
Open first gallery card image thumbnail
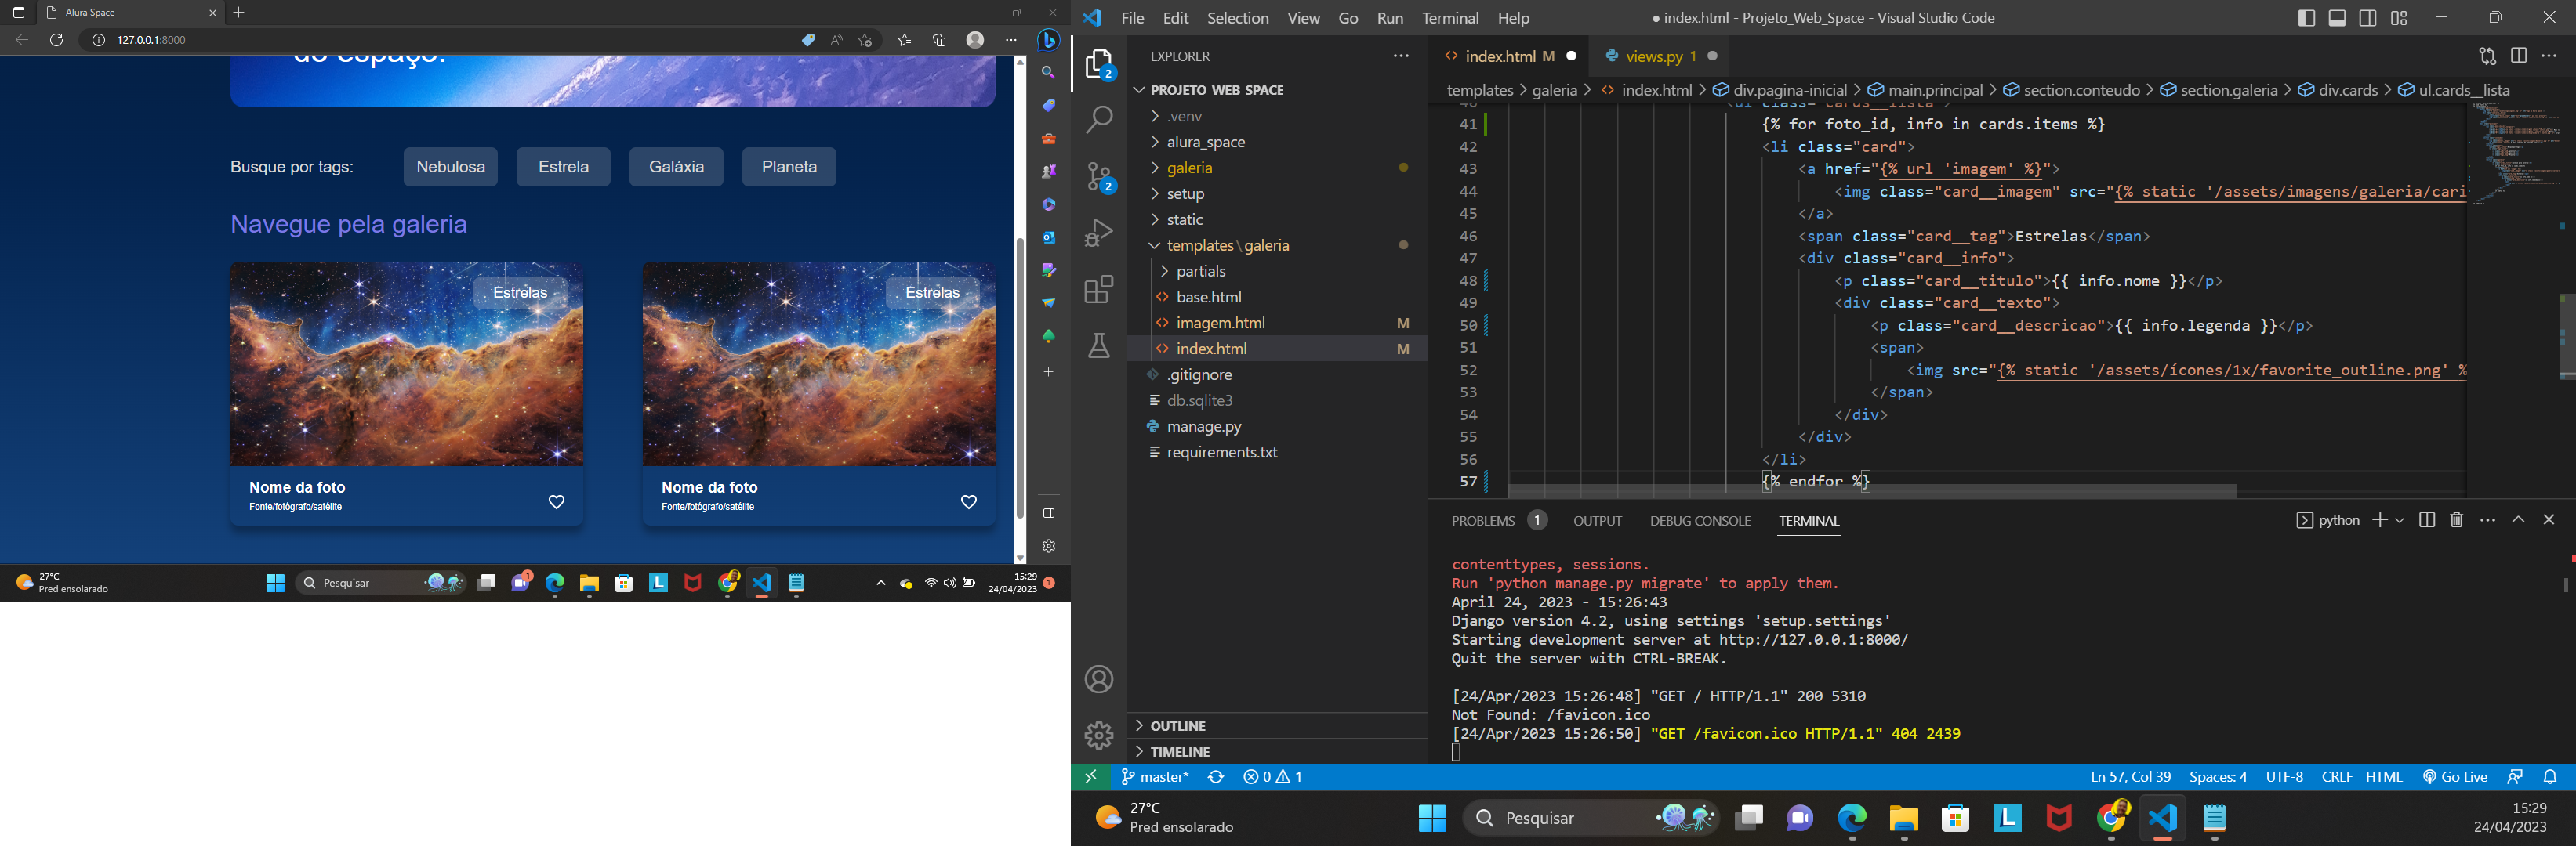point(407,363)
